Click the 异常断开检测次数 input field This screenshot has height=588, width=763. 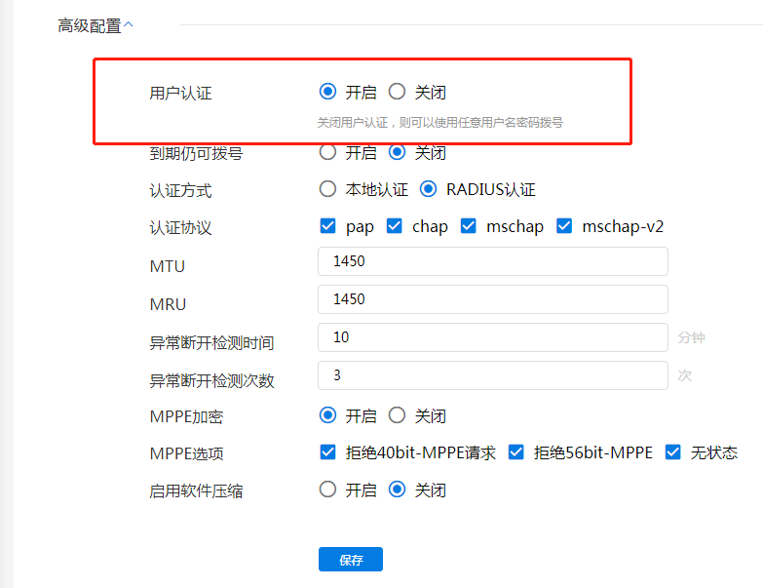point(492,375)
